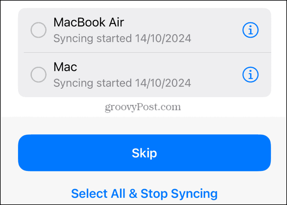Click the word Syncing in bottom link
287x205 pixels.
[194, 194]
